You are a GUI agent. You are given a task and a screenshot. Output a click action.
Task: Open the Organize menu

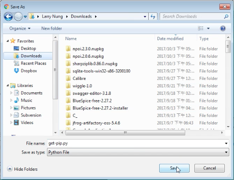(20, 28)
